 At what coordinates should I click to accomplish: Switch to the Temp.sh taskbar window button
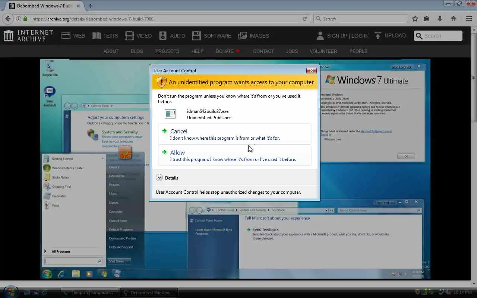(x=89, y=293)
